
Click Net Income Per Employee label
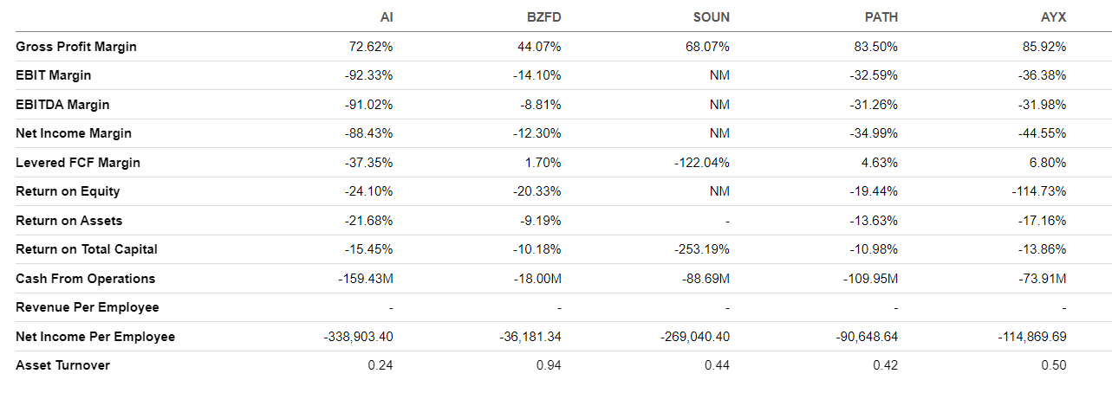point(95,337)
